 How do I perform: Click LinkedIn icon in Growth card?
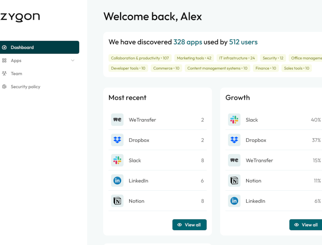pos(234,201)
